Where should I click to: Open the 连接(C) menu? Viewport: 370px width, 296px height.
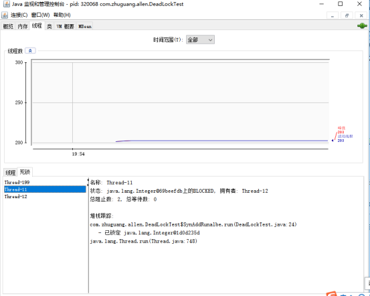(19, 15)
